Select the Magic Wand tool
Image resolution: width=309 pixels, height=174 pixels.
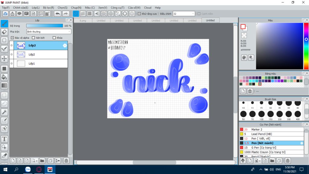(4, 112)
